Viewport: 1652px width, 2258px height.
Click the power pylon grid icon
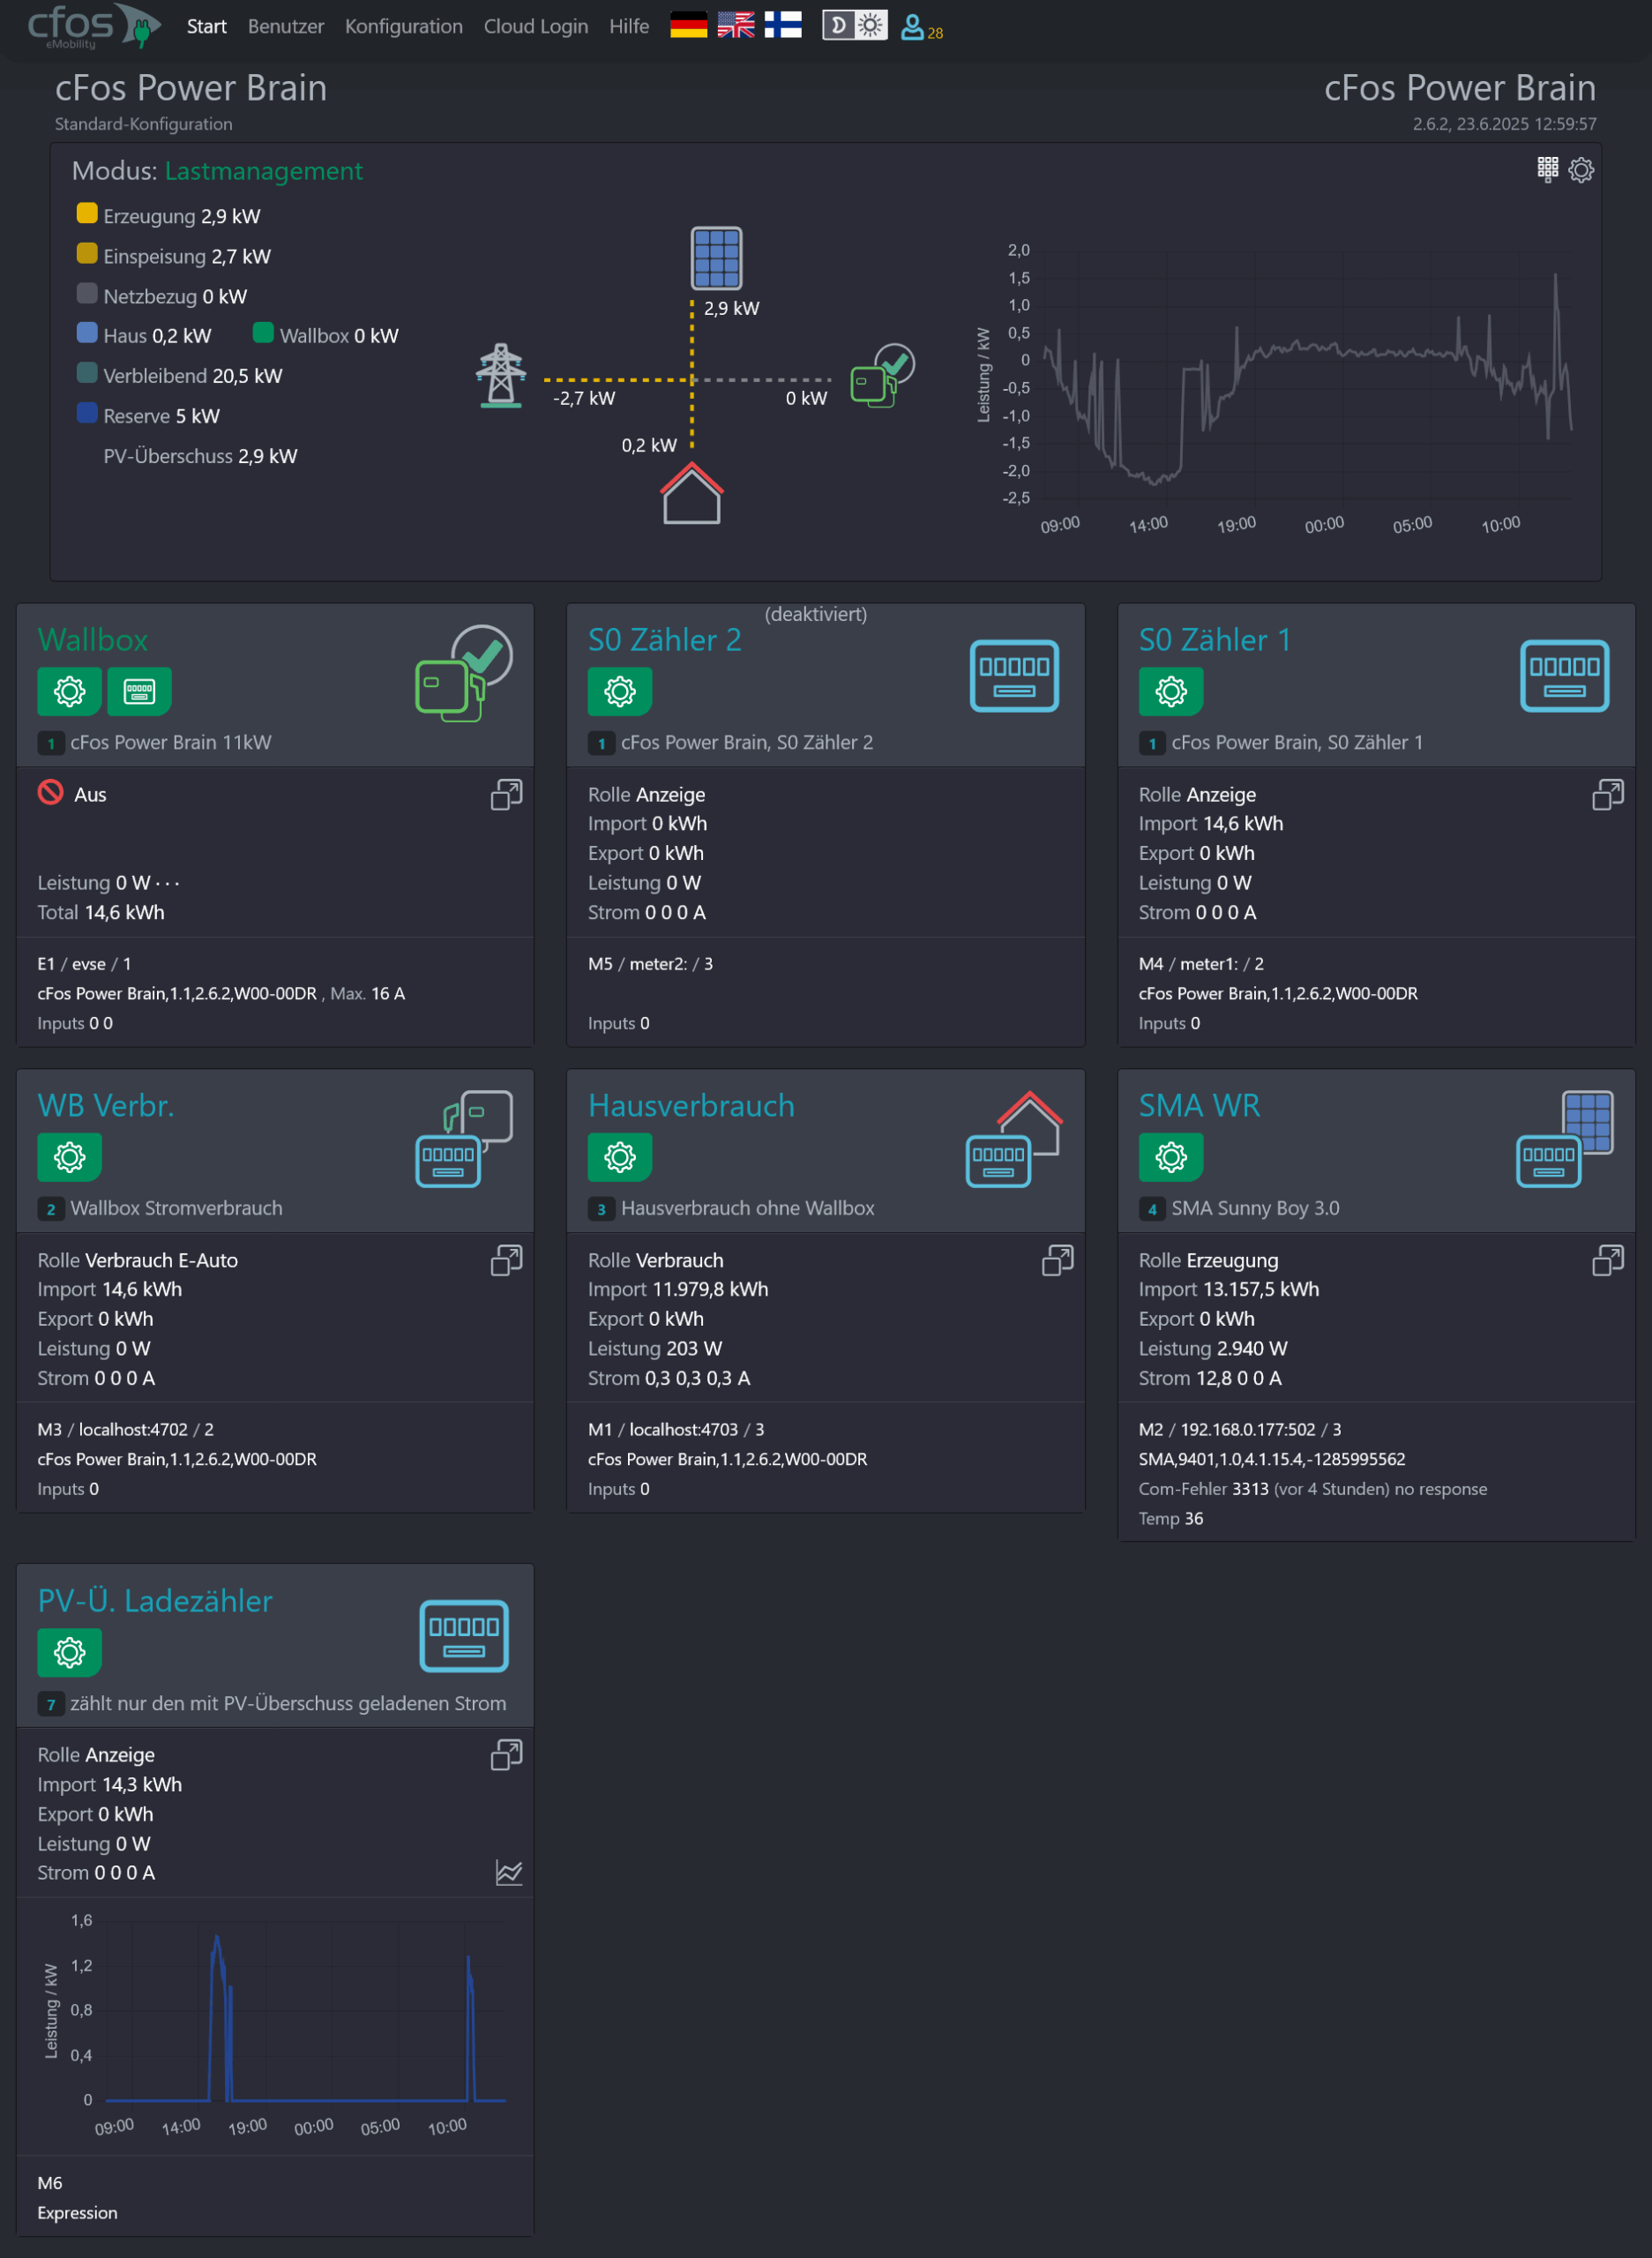[501, 376]
